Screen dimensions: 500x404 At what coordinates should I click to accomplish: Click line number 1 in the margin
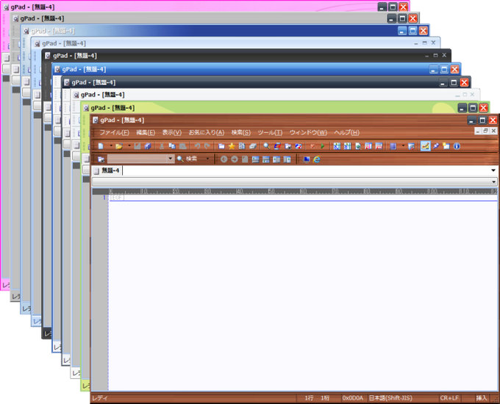[104, 198]
